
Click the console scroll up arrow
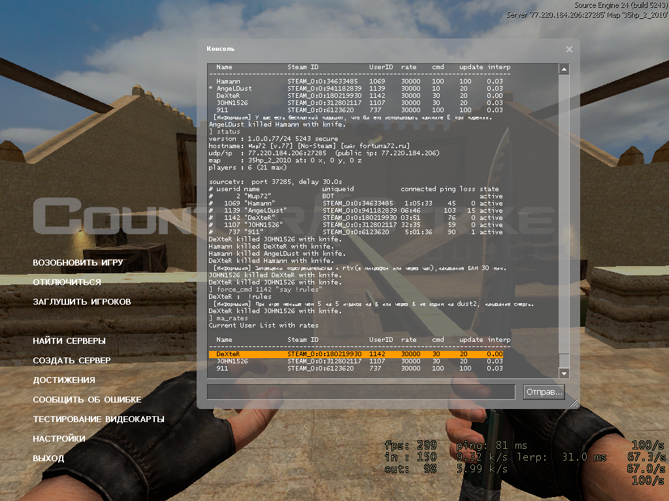564,69
